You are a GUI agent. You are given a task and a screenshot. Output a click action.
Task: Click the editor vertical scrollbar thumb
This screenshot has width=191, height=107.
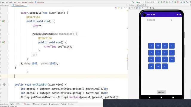(127, 62)
